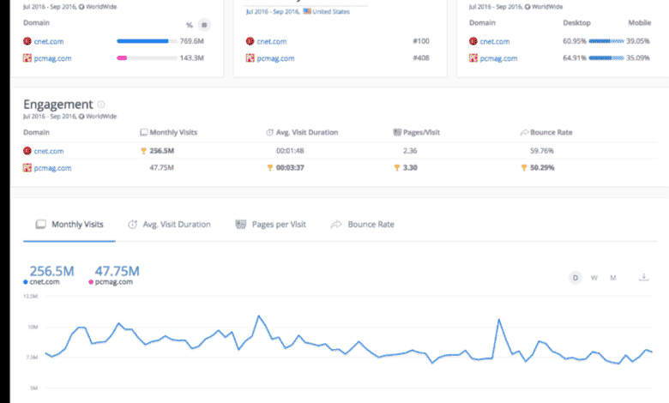
Task: Click cnet.com link ranked #100
Action: [271, 41]
